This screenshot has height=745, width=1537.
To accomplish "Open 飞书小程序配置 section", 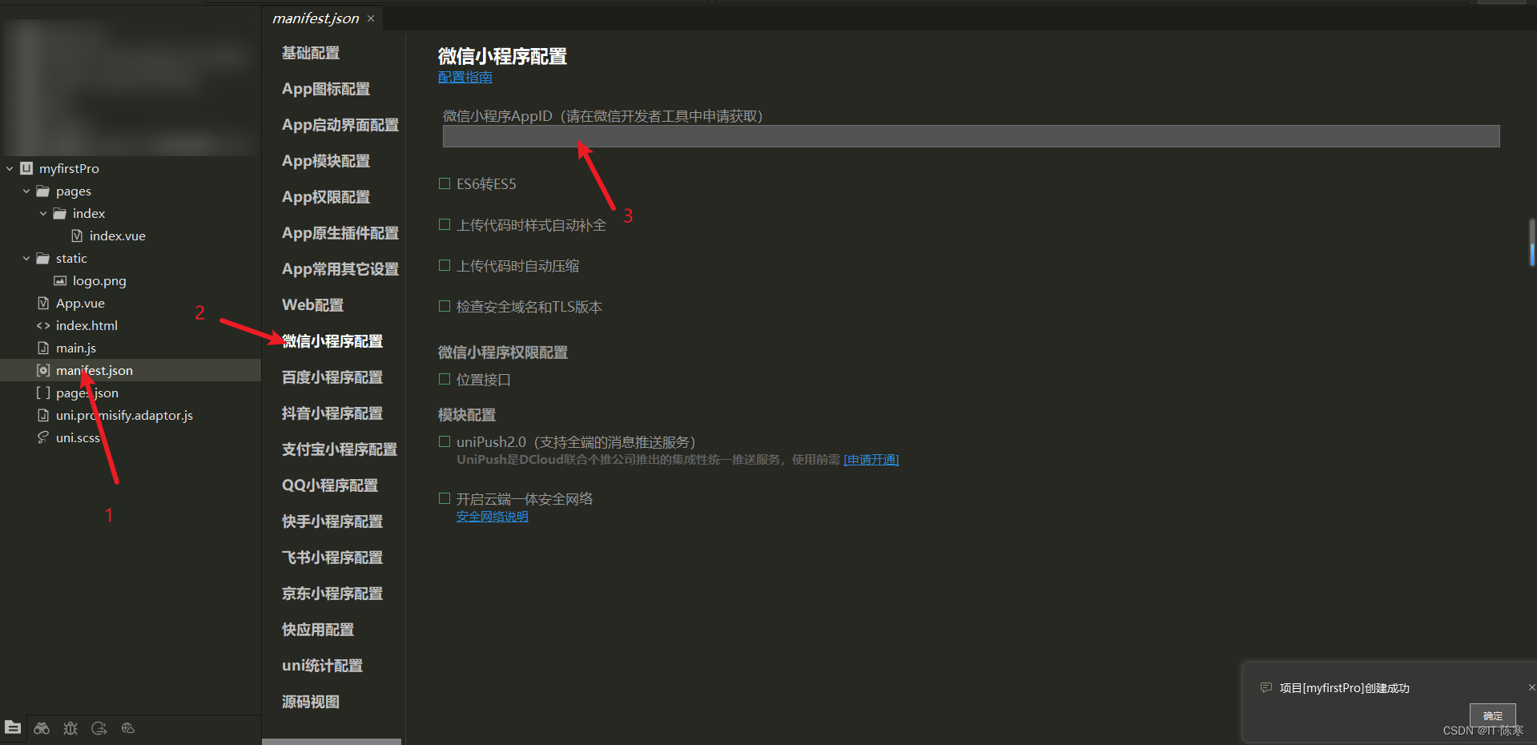I will (x=332, y=558).
